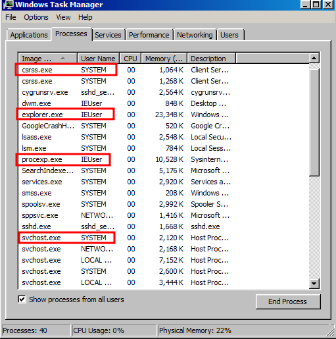Screen dimensions: 336x339
Task: Open the View menu
Action: click(63, 17)
